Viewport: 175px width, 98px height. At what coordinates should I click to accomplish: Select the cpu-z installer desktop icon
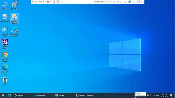tap(14, 5)
